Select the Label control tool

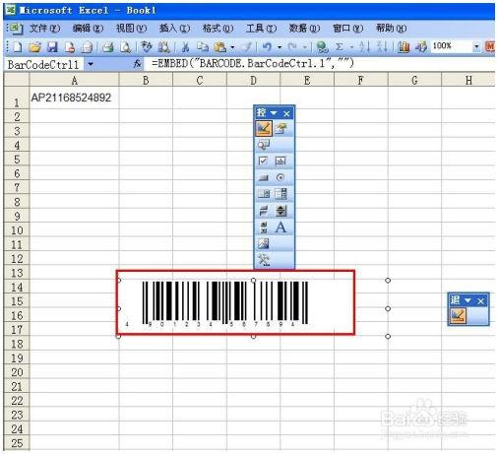click(x=280, y=227)
